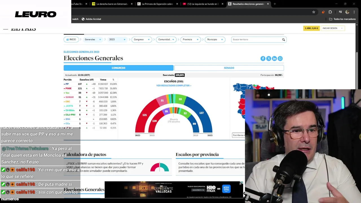Bookmark this page with the star icon

(314, 12)
